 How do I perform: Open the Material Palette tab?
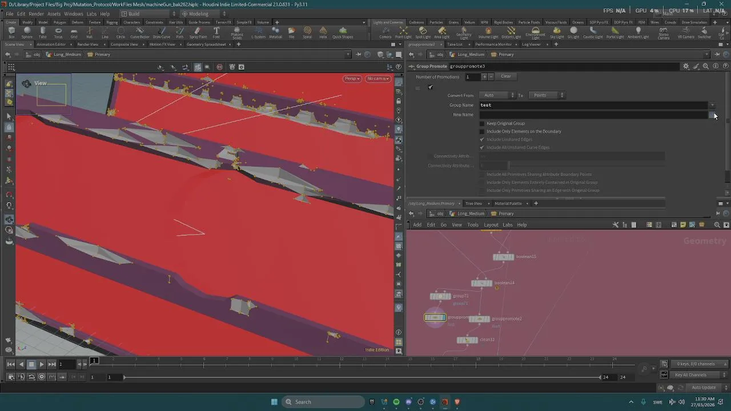coord(508,203)
